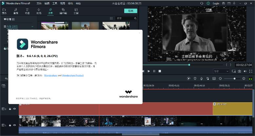Click the preview display settings monitor icon
Screen dimensions: 255x136
234,71
